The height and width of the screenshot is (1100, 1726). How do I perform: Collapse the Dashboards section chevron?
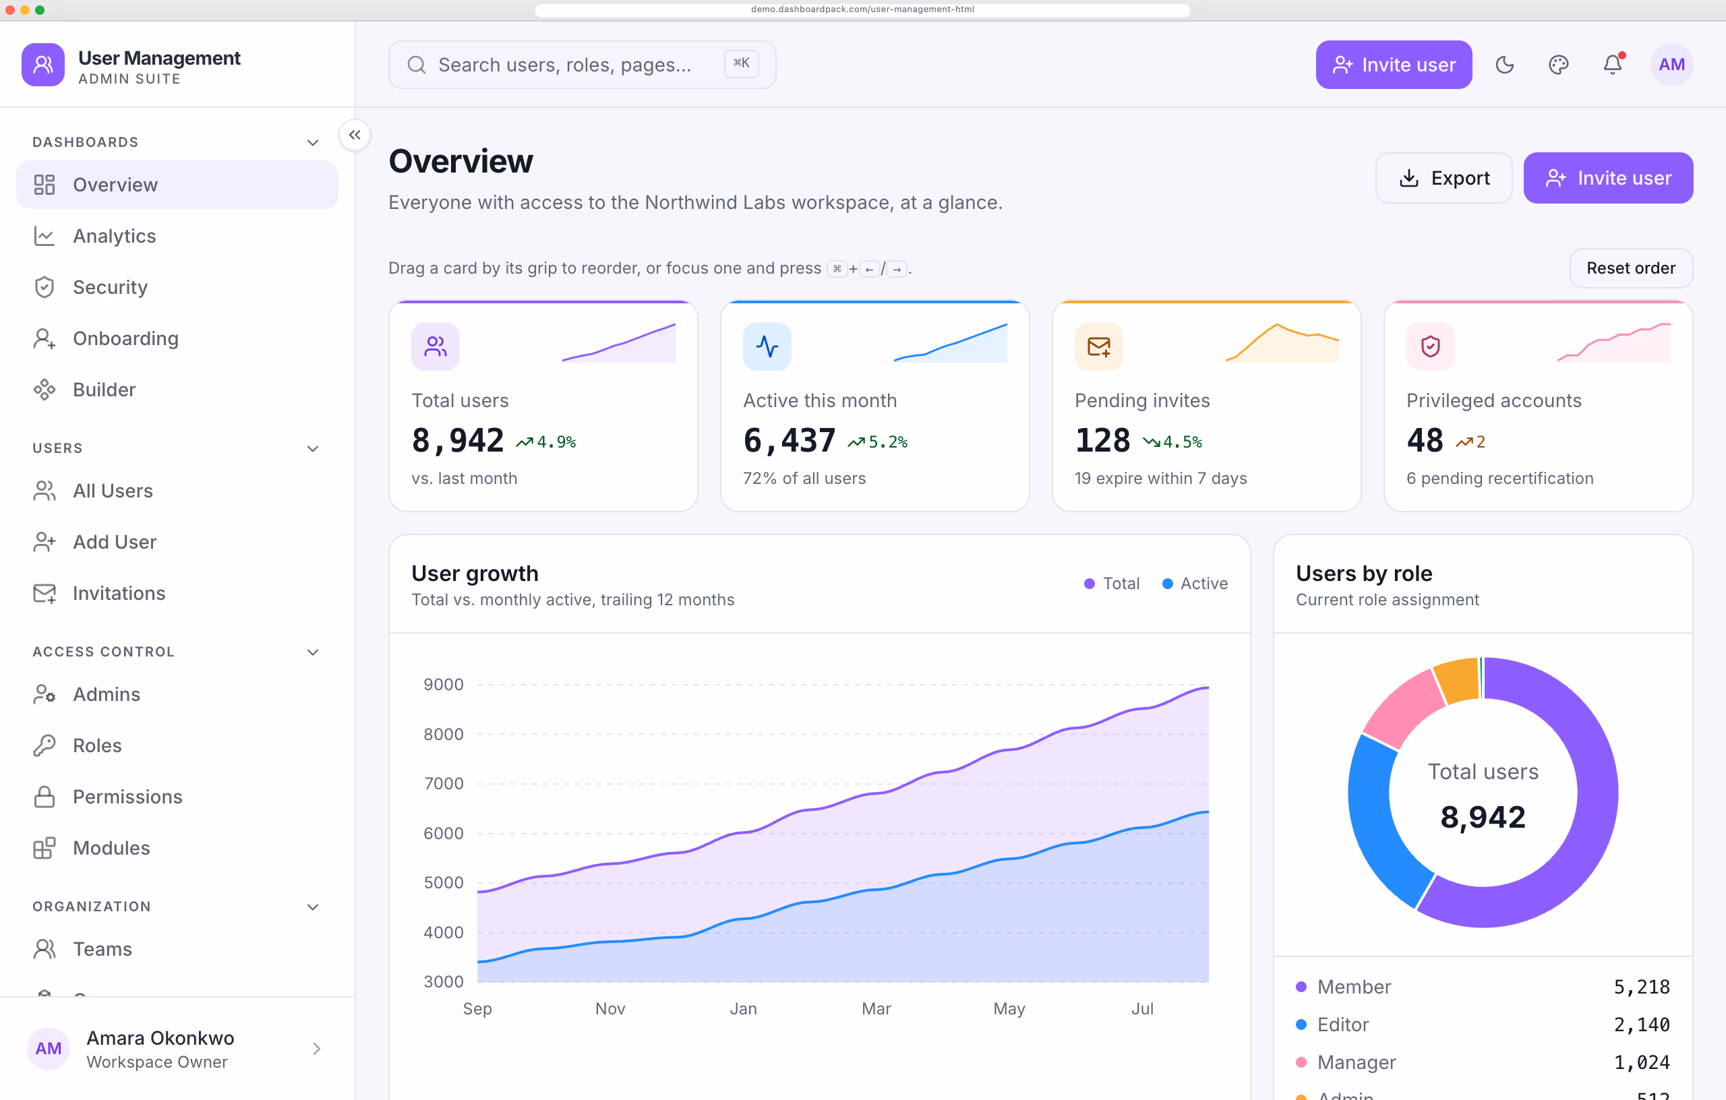(x=313, y=143)
